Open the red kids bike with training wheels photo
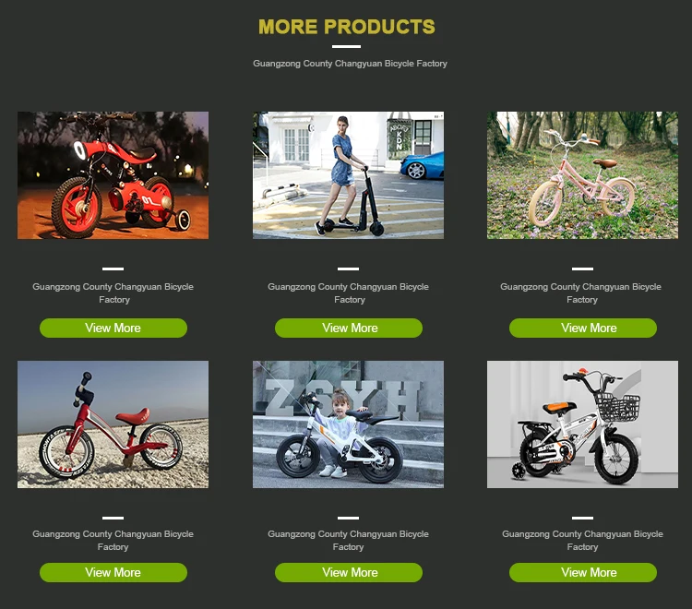The height and width of the screenshot is (609, 692). (113, 175)
